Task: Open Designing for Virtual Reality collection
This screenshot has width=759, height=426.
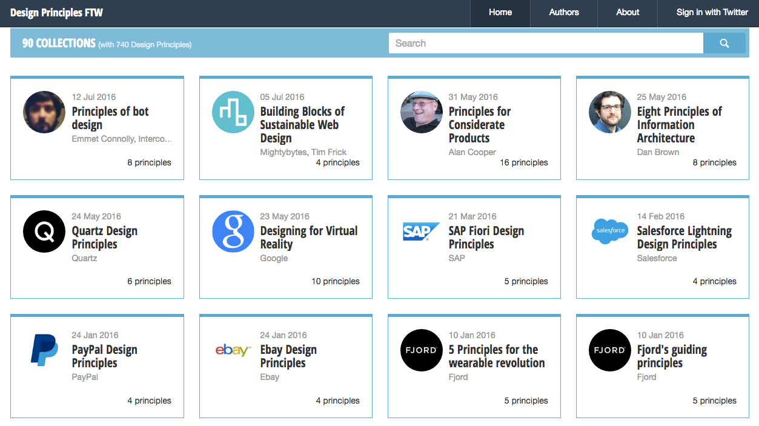Action: pos(308,238)
